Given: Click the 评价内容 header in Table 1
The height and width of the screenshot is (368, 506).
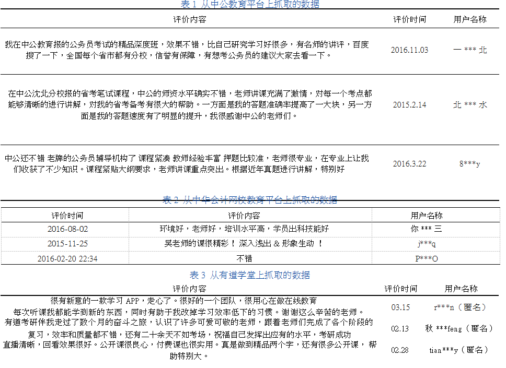Looking at the screenshot, I should pos(190,20).
